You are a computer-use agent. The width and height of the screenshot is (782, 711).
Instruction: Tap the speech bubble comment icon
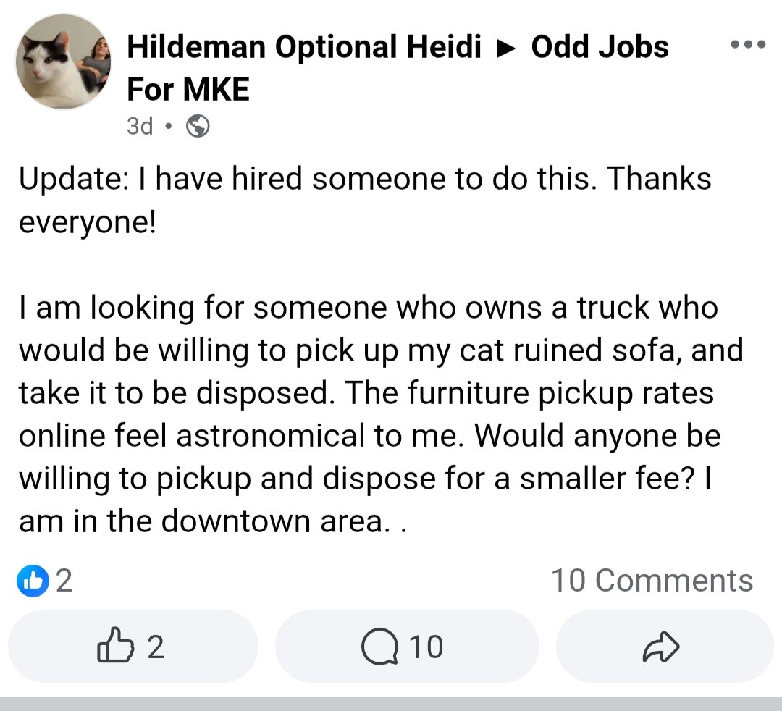coord(380,646)
